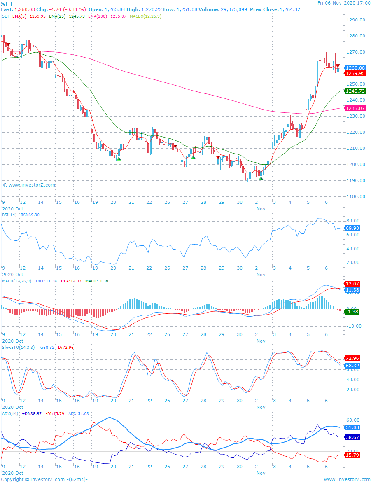The image size is (371, 483).
Task: Click the red sell signal arrow at Oct 29
Action: pyautogui.click(x=218, y=157)
